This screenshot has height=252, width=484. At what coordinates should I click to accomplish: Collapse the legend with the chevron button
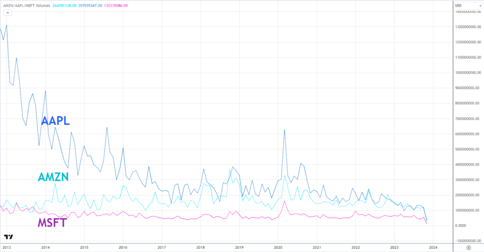[x=8, y=13]
